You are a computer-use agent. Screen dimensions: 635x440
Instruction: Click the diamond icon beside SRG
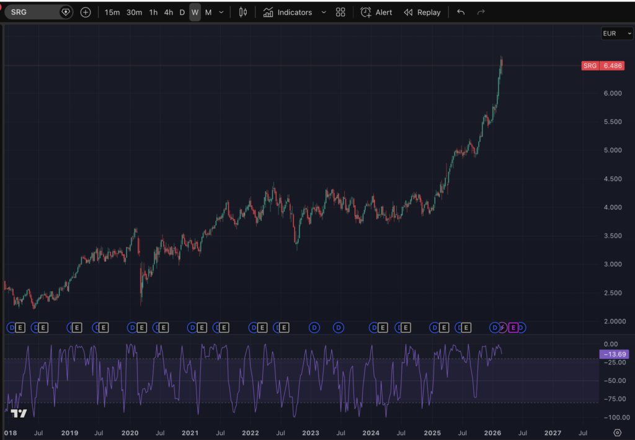coord(66,12)
